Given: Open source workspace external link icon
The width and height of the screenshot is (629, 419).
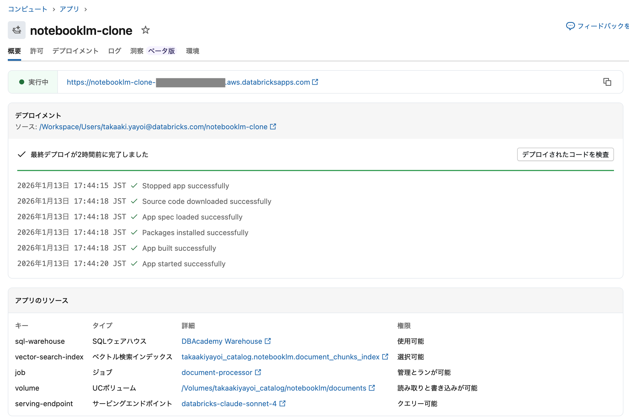Looking at the screenshot, I should tap(273, 126).
